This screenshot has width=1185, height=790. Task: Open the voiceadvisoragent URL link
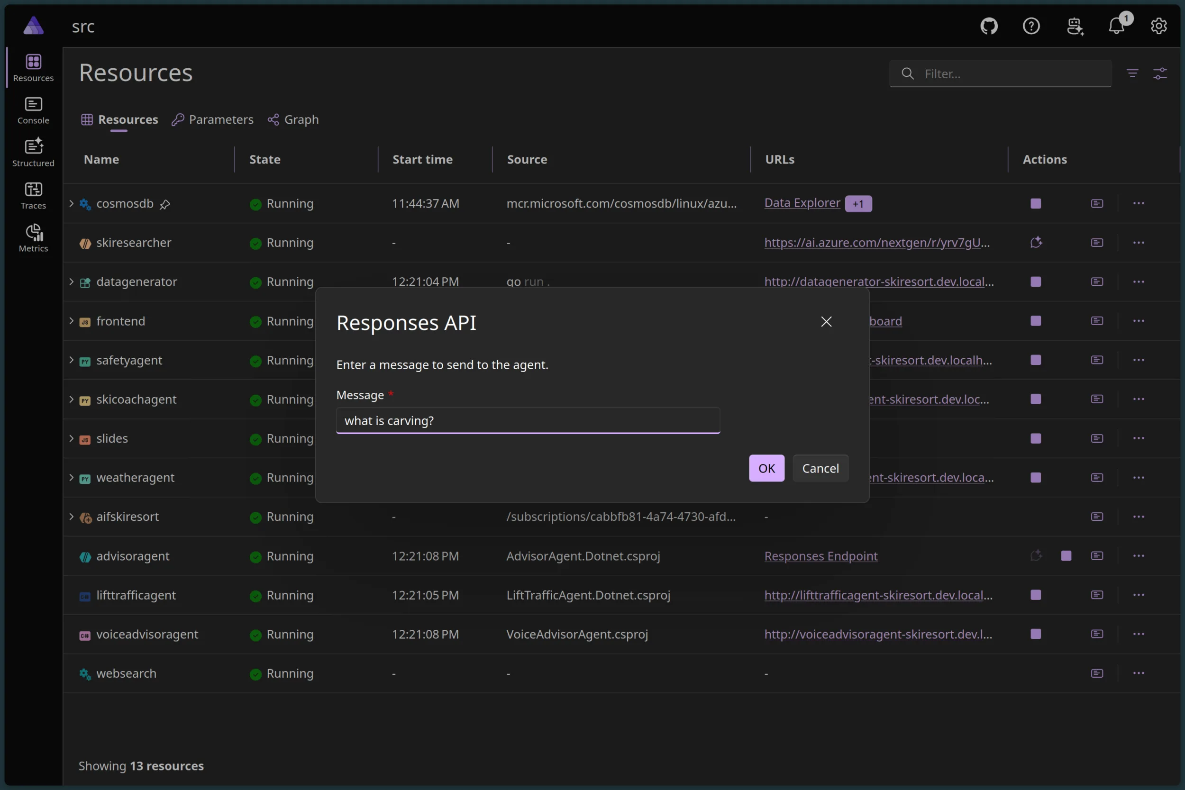[878, 634]
